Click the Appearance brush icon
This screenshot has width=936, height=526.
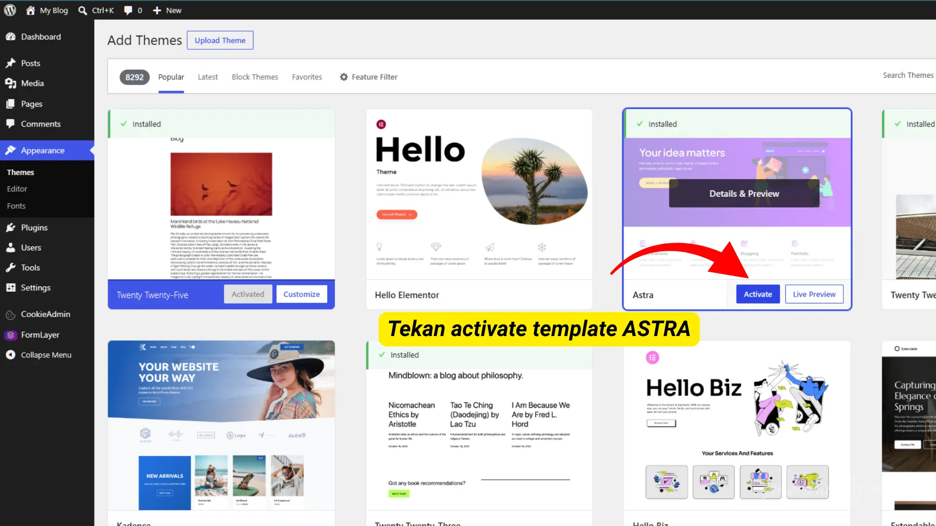(11, 150)
